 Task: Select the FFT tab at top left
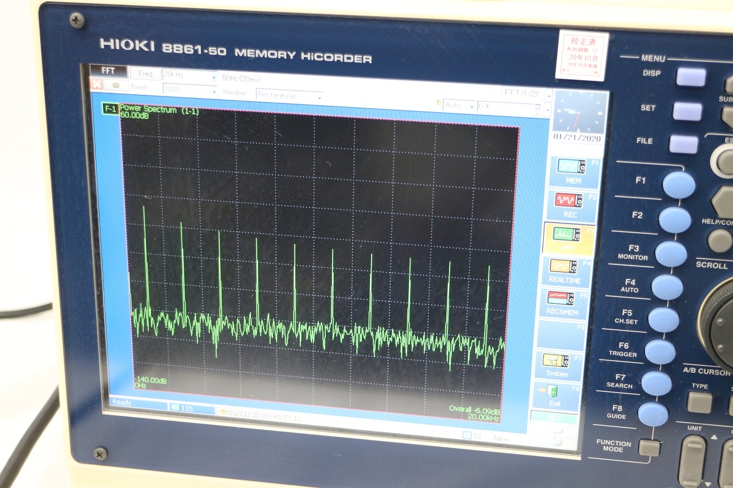[x=109, y=71]
